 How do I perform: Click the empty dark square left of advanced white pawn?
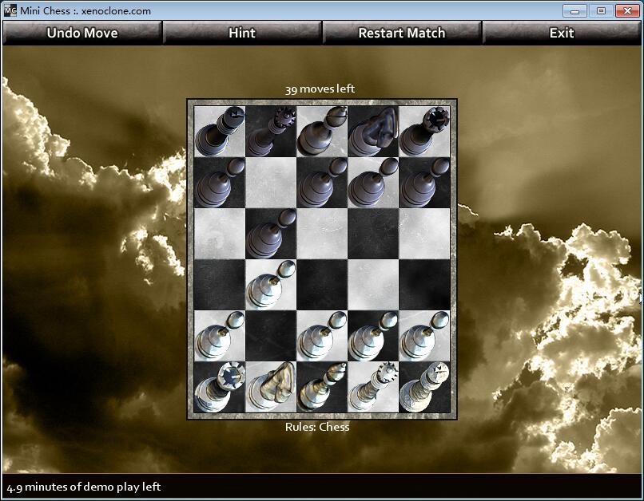click(x=220, y=285)
